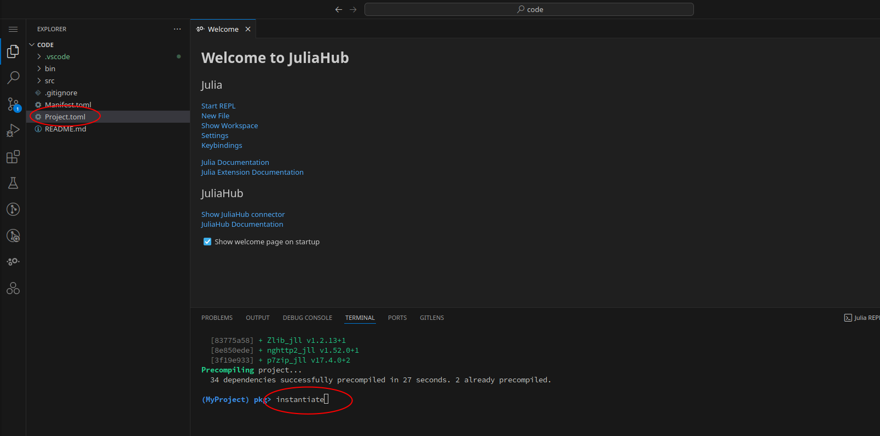Click the Show Workspace link
Viewport: 880px width, 436px height.
tap(229, 125)
